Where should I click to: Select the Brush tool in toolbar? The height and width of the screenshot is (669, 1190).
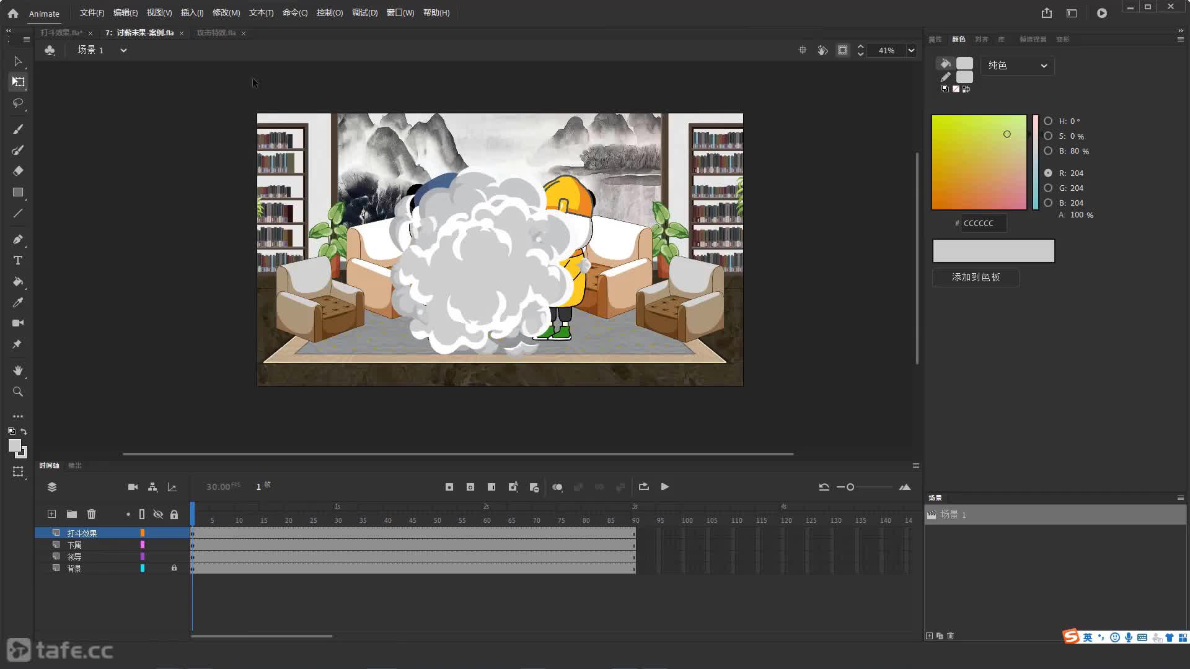[x=18, y=129]
